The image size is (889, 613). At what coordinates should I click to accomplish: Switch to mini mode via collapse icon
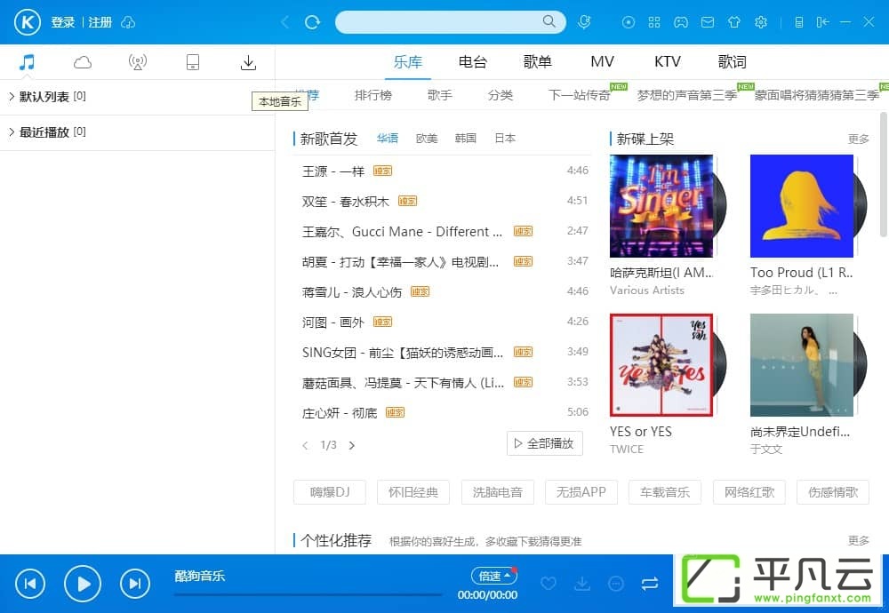click(x=822, y=22)
